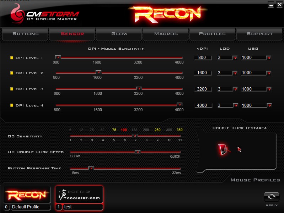Click the DPI Level 2 slider handle
Viewport: 284px width, 213px height.
[x=98, y=72]
